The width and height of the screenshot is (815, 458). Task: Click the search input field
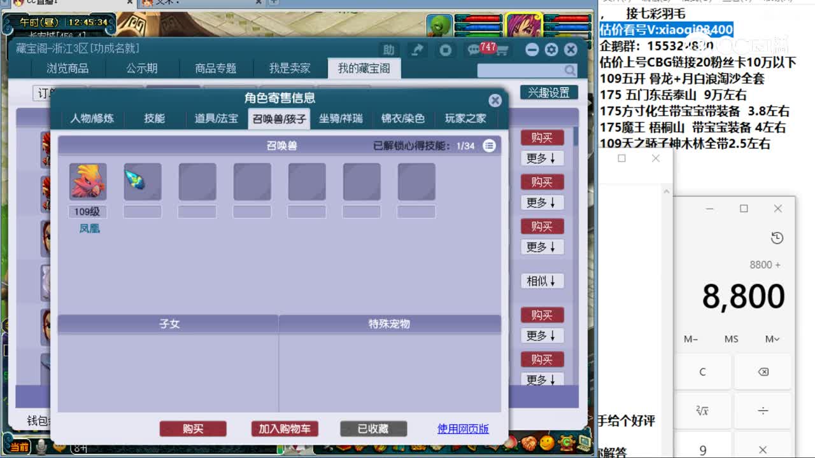coord(522,69)
